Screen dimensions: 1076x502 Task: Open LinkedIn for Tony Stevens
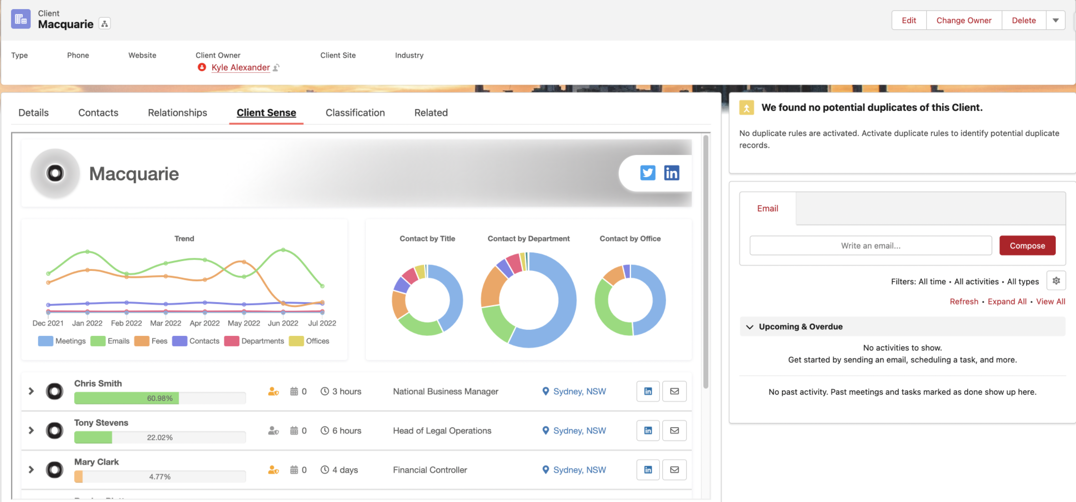pyautogui.click(x=648, y=431)
